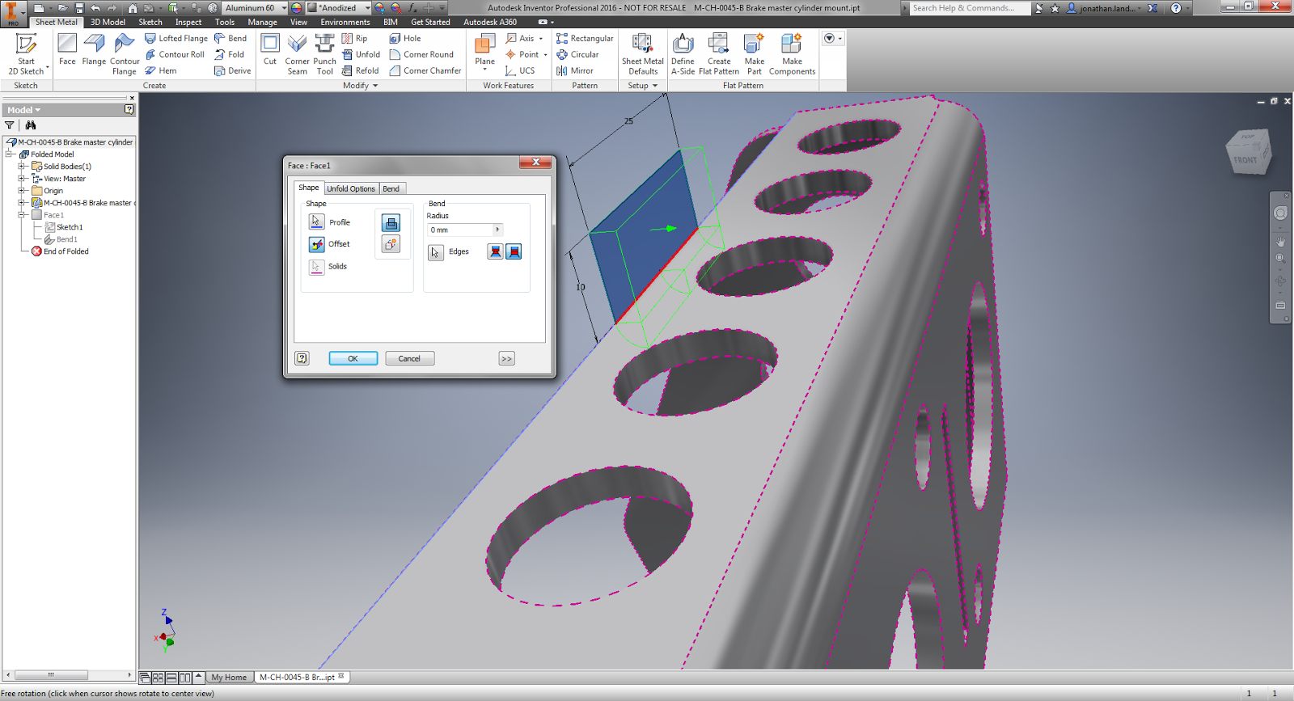The width and height of the screenshot is (1294, 701).
Task: Click the Refold tool
Action: (360, 70)
